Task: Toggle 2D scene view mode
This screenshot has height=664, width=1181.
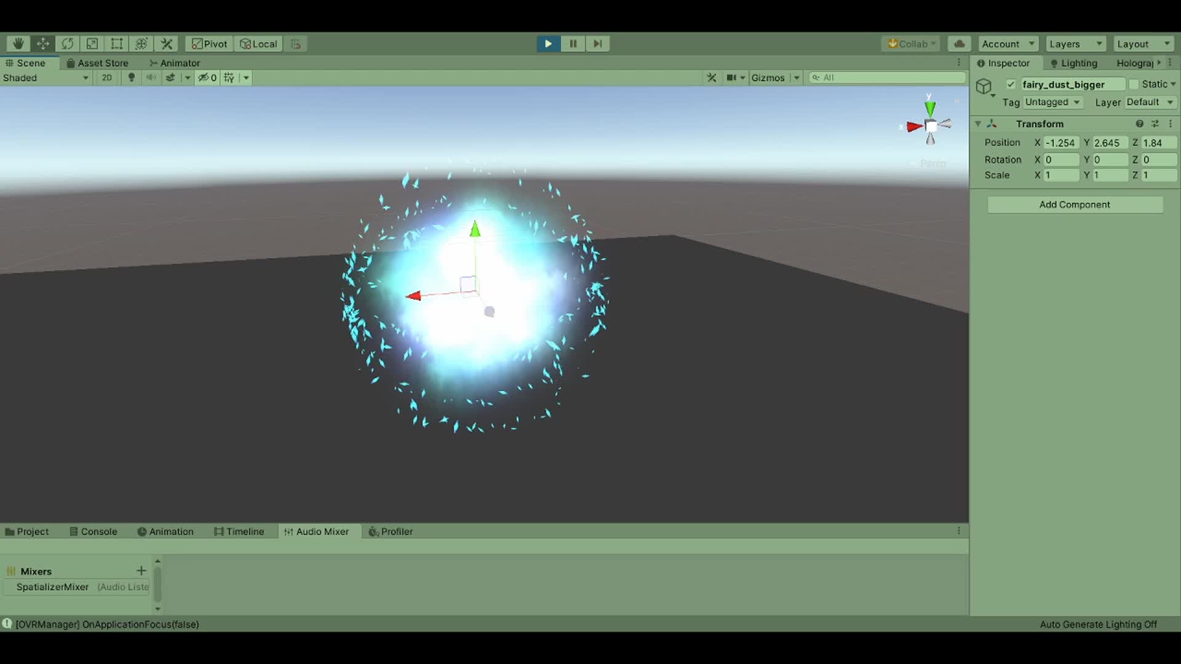Action: coord(106,77)
